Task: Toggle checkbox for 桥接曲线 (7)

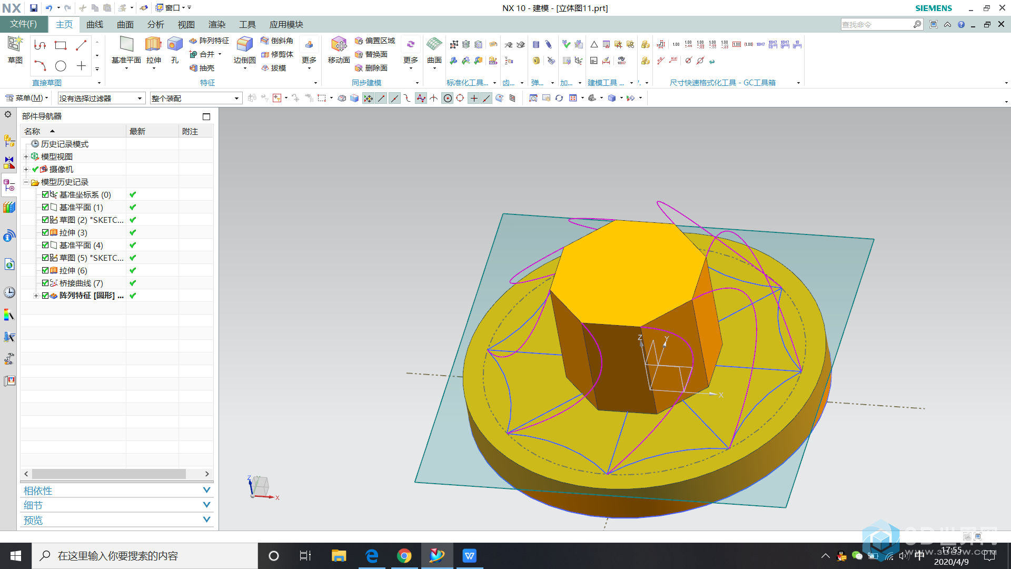Action: click(45, 283)
